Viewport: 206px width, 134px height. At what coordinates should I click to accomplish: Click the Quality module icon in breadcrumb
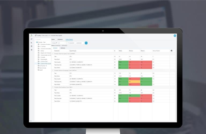(36, 35)
